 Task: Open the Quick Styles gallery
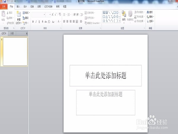pos(130,17)
